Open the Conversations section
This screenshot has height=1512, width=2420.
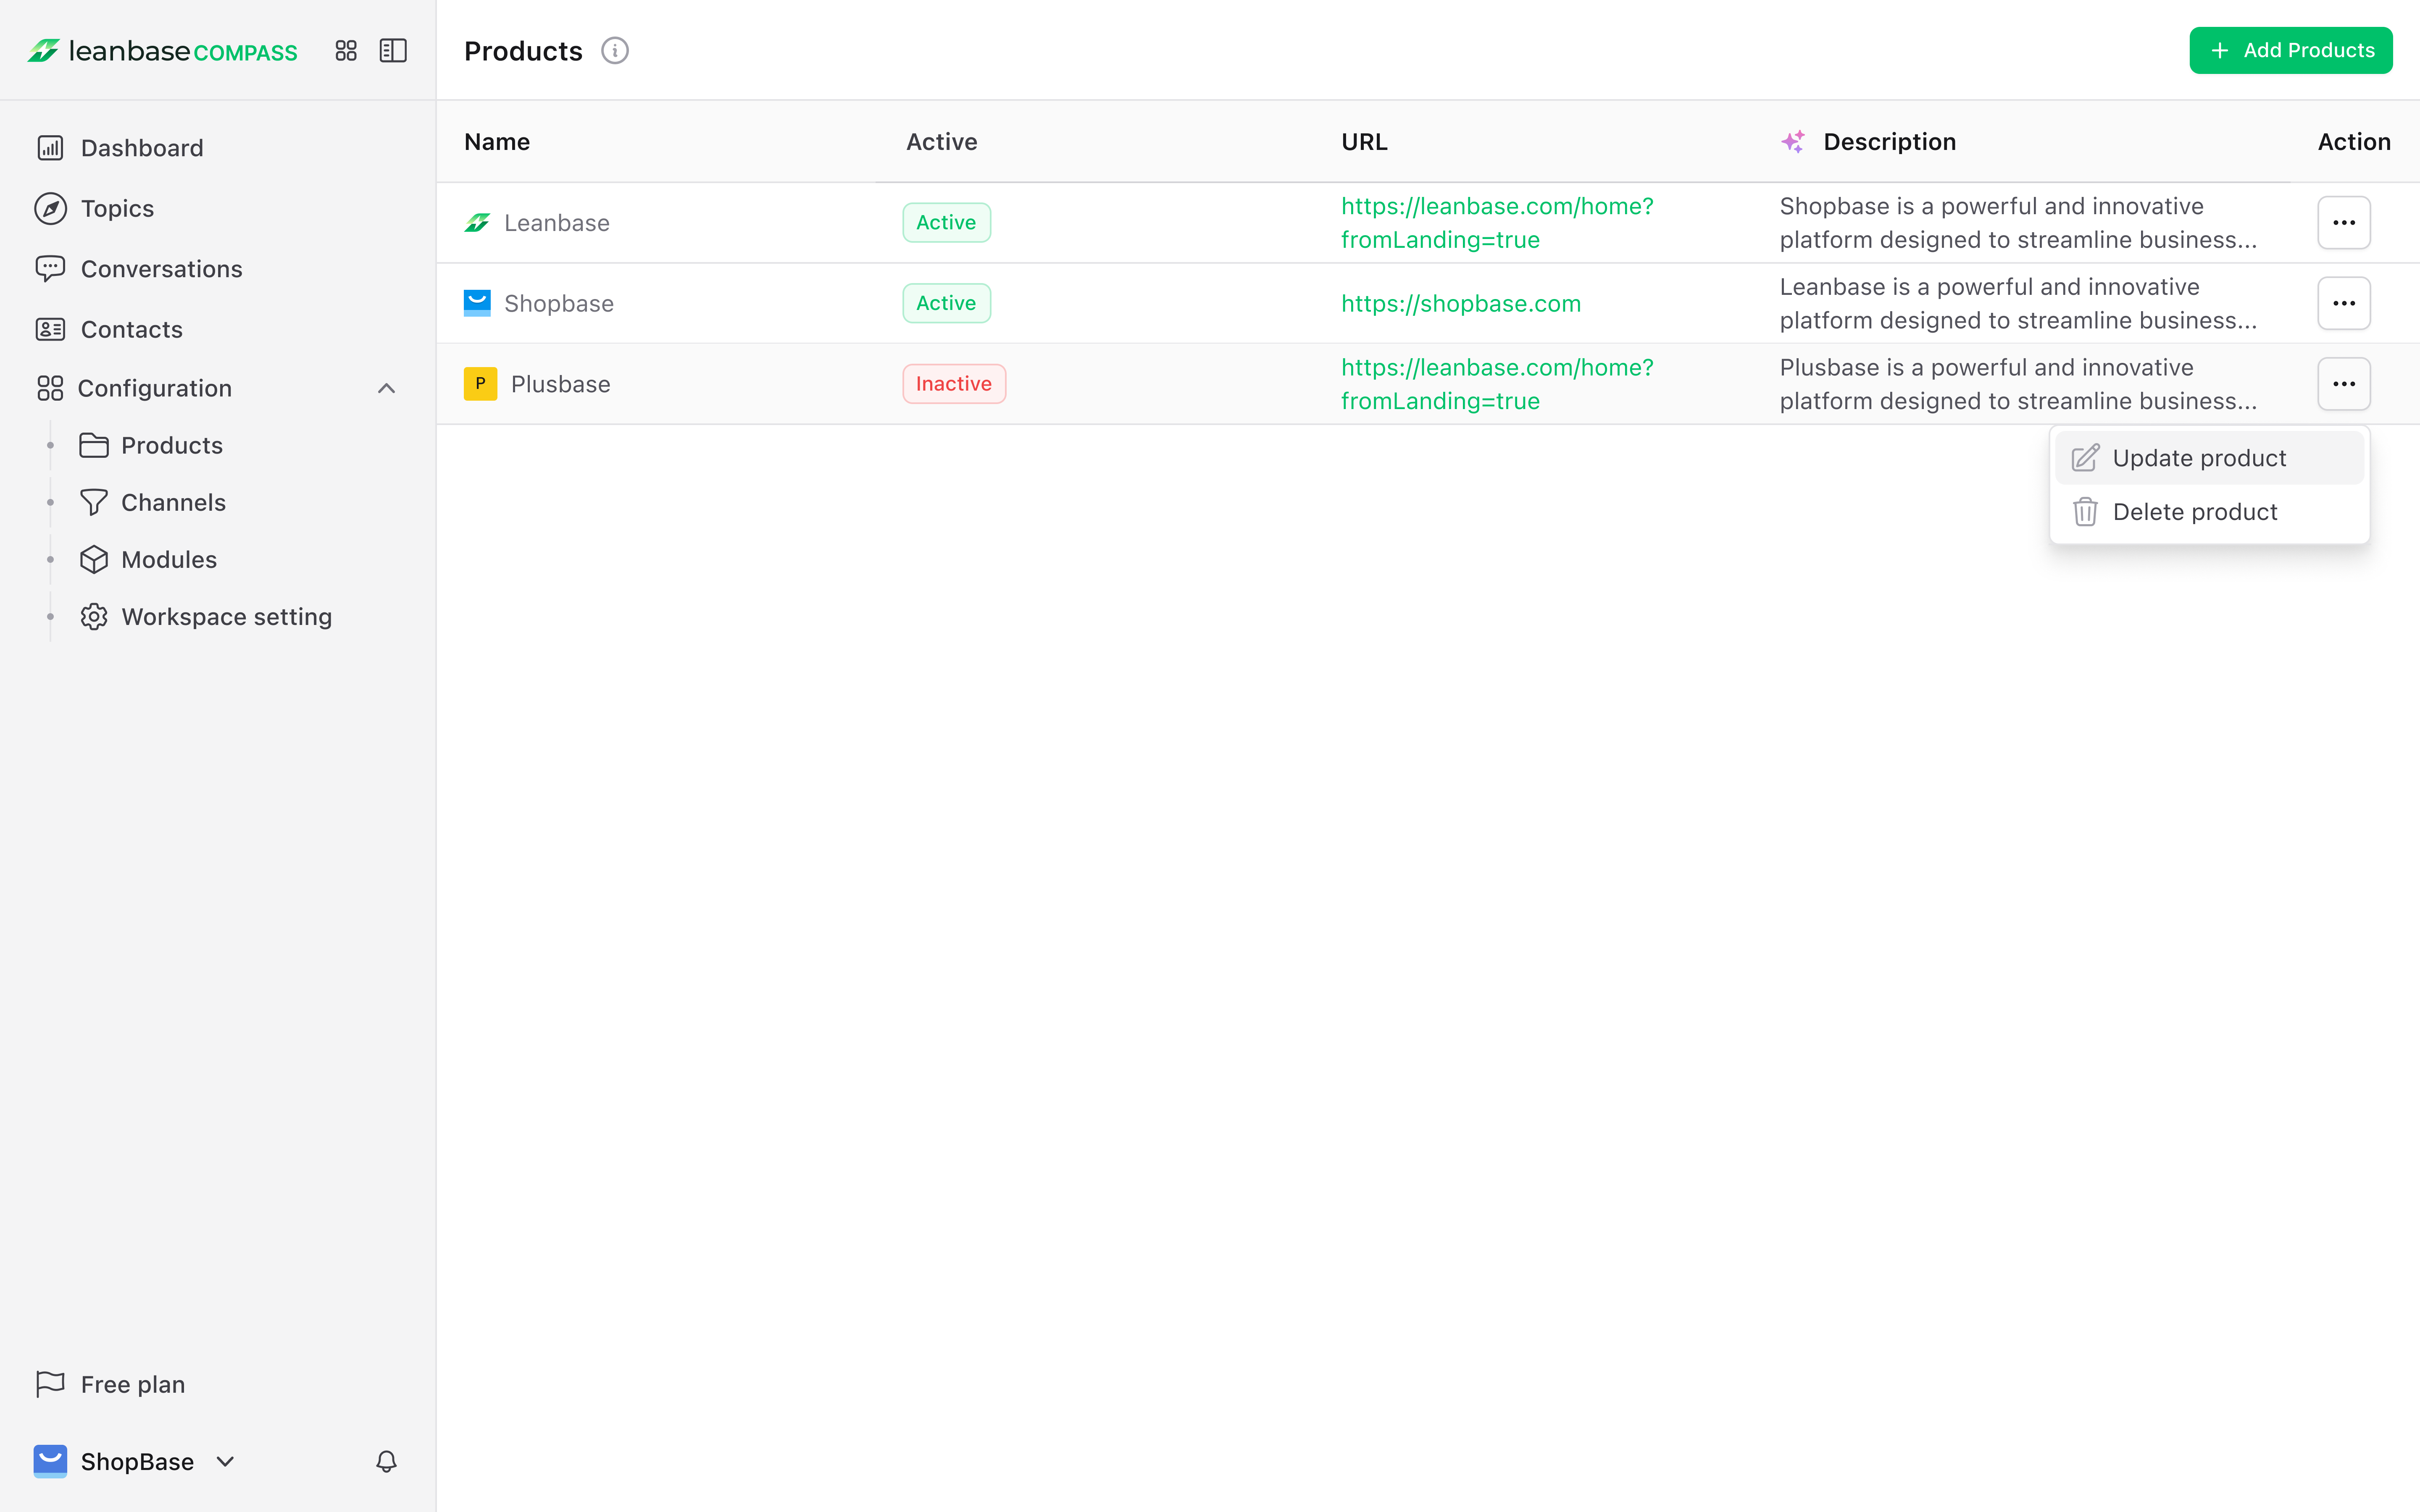tap(161, 269)
